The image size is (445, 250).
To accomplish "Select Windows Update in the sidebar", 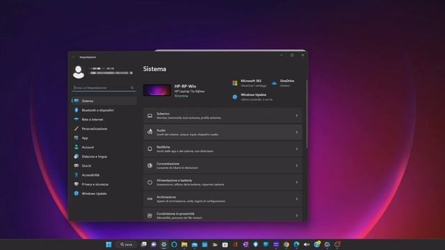I will (104, 194).
